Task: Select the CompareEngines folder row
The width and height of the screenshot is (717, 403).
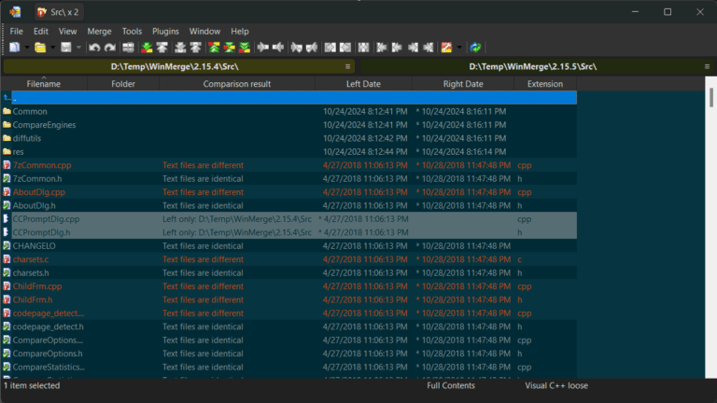Action: 289,125
